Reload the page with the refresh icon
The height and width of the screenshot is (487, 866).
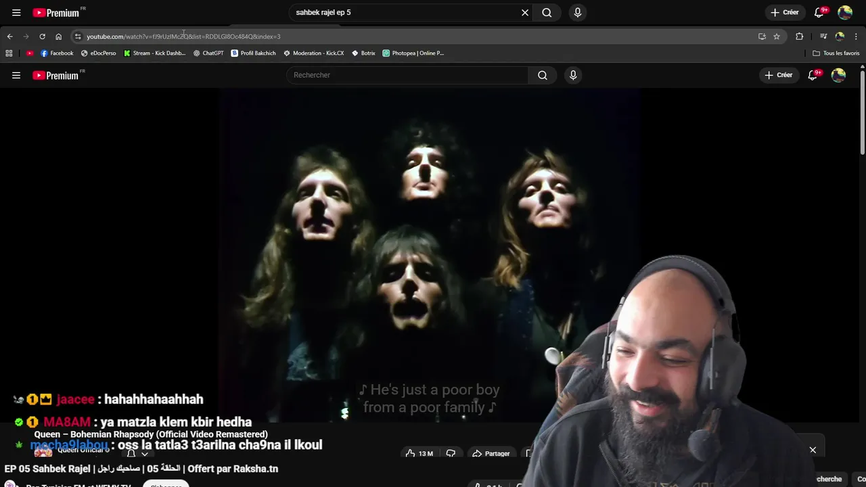[x=42, y=37]
